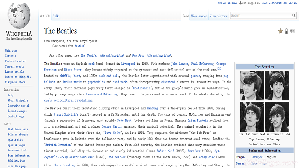299x168 pixels.
Task: Open Pete Best link
Action: [124, 121]
